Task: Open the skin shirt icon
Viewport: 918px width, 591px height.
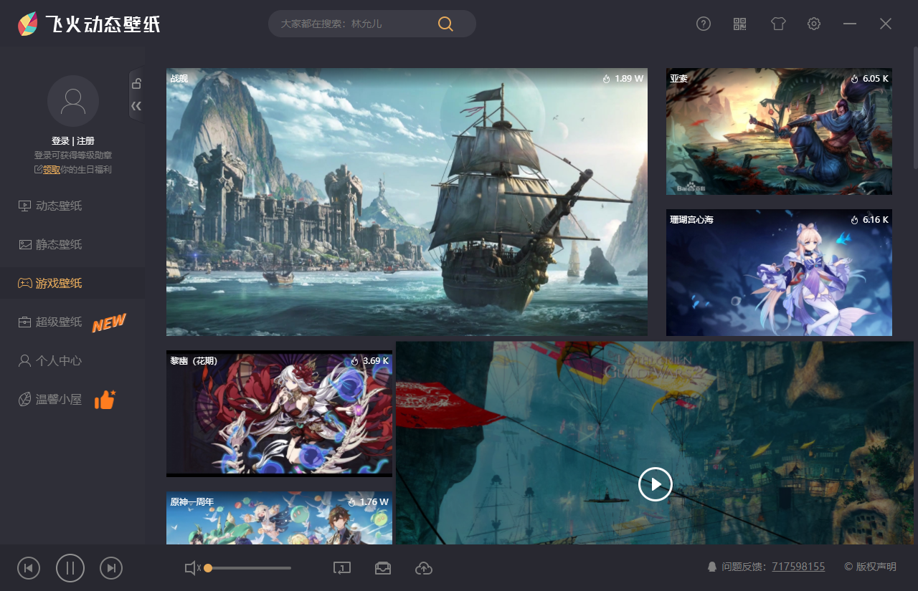Action: (778, 24)
